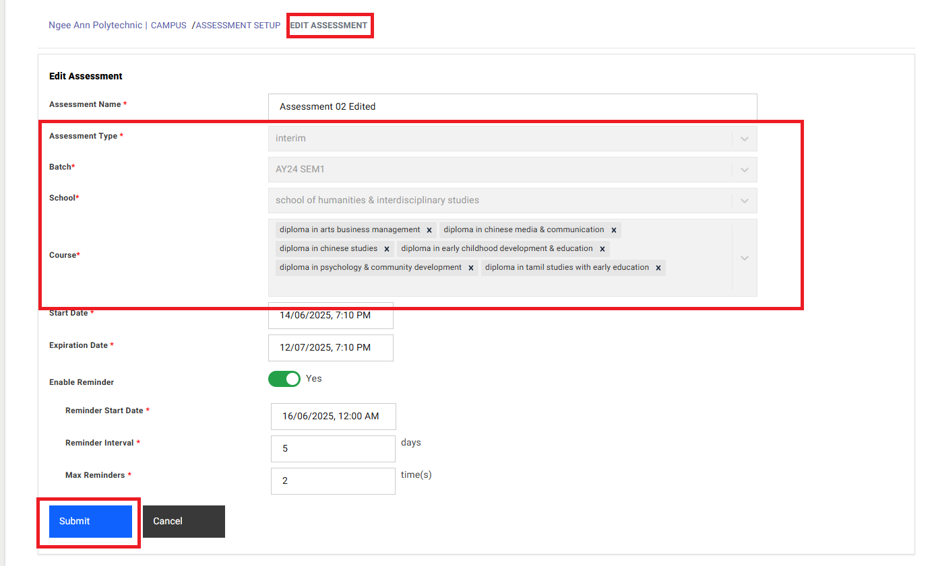Screen dimensions: 932x566
Task: Click the Expiration Date field
Action: 330,348
